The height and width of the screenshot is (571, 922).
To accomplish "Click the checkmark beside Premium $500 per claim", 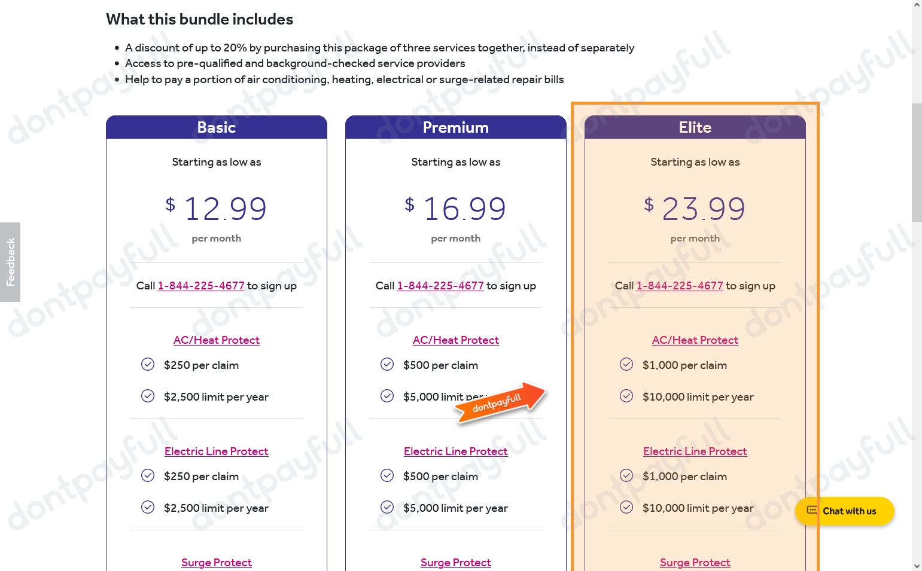I will pyautogui.click(x=387, y=364).
